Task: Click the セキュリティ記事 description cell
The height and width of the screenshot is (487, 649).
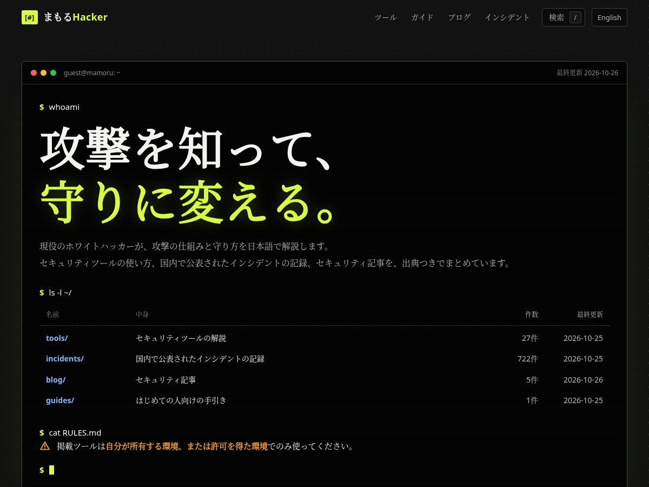Action: tap(165, 380)
